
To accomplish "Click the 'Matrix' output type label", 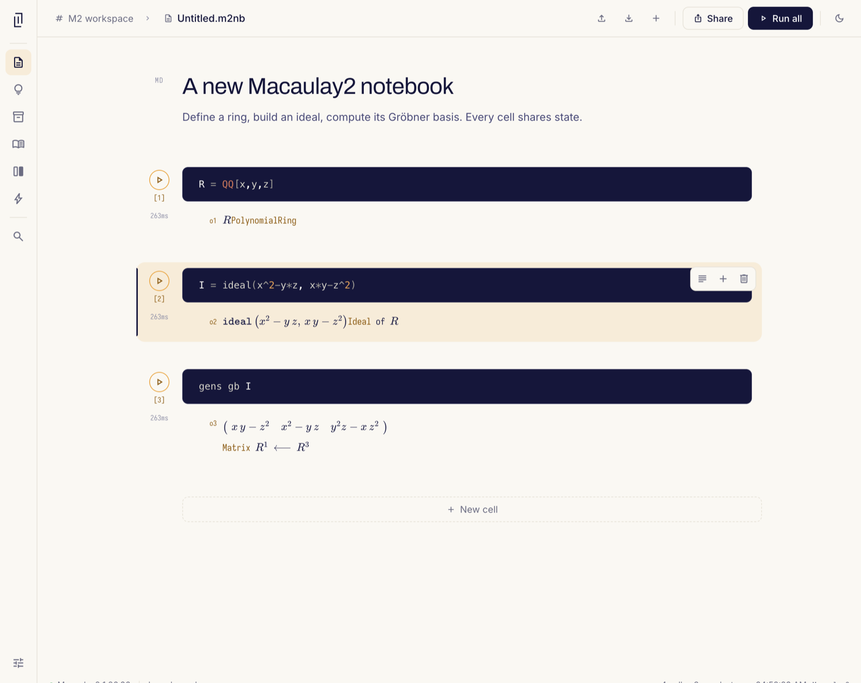I will (x=236, y=447).
